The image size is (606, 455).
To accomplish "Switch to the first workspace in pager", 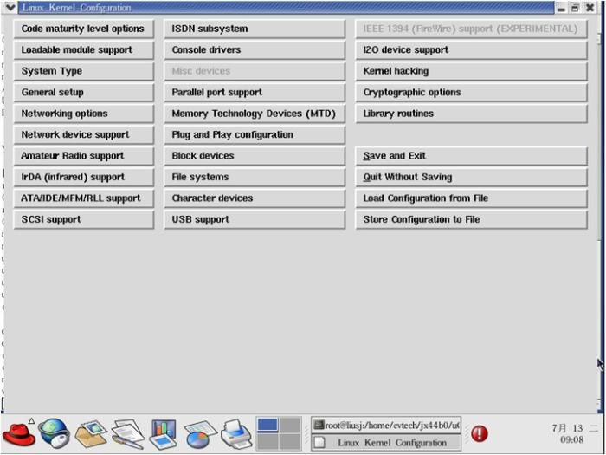I will coord(268,425).
